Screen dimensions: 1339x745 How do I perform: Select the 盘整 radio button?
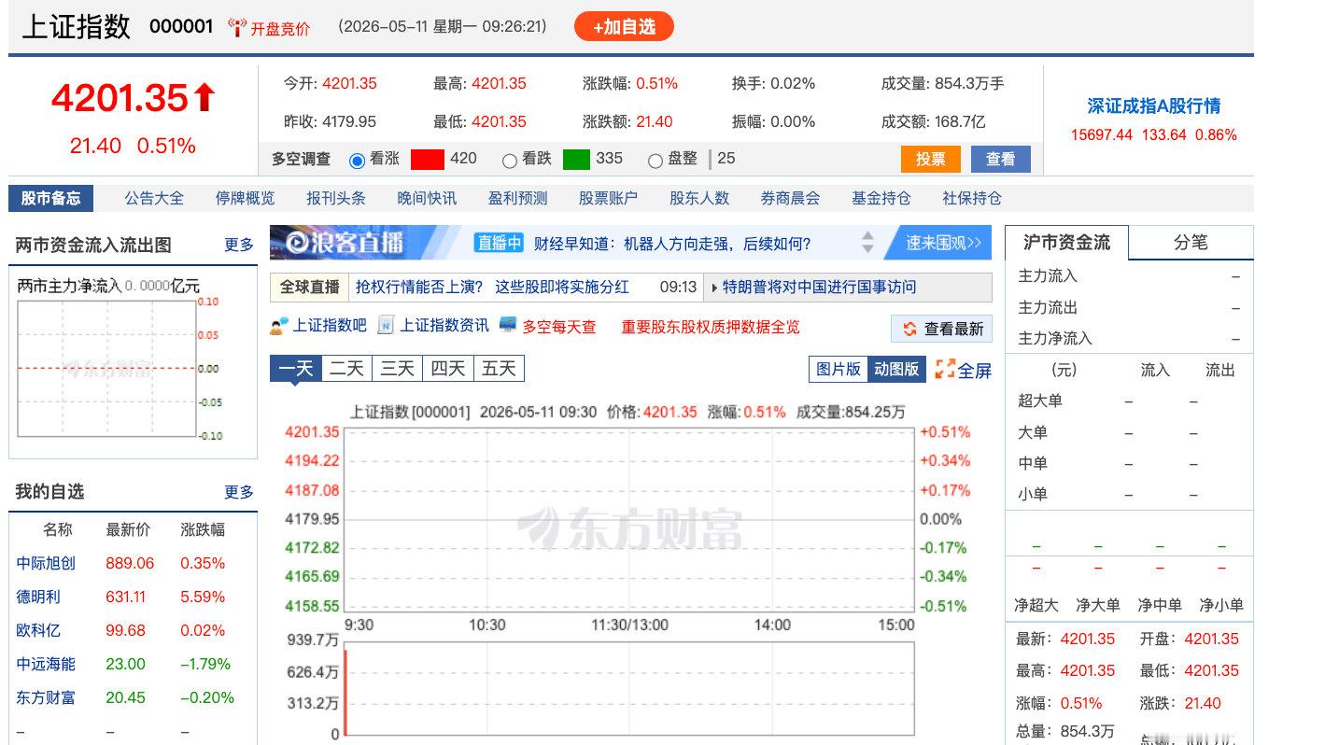(x=655, y=160)
